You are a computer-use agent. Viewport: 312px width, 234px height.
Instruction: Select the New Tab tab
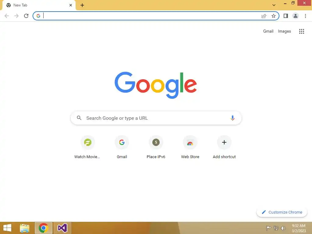[39, 5]
